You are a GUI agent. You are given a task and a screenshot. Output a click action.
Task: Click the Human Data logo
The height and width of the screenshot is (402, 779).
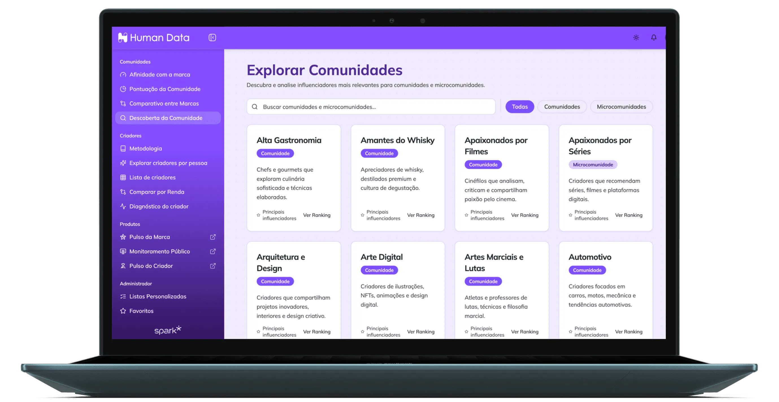point(154,38)
